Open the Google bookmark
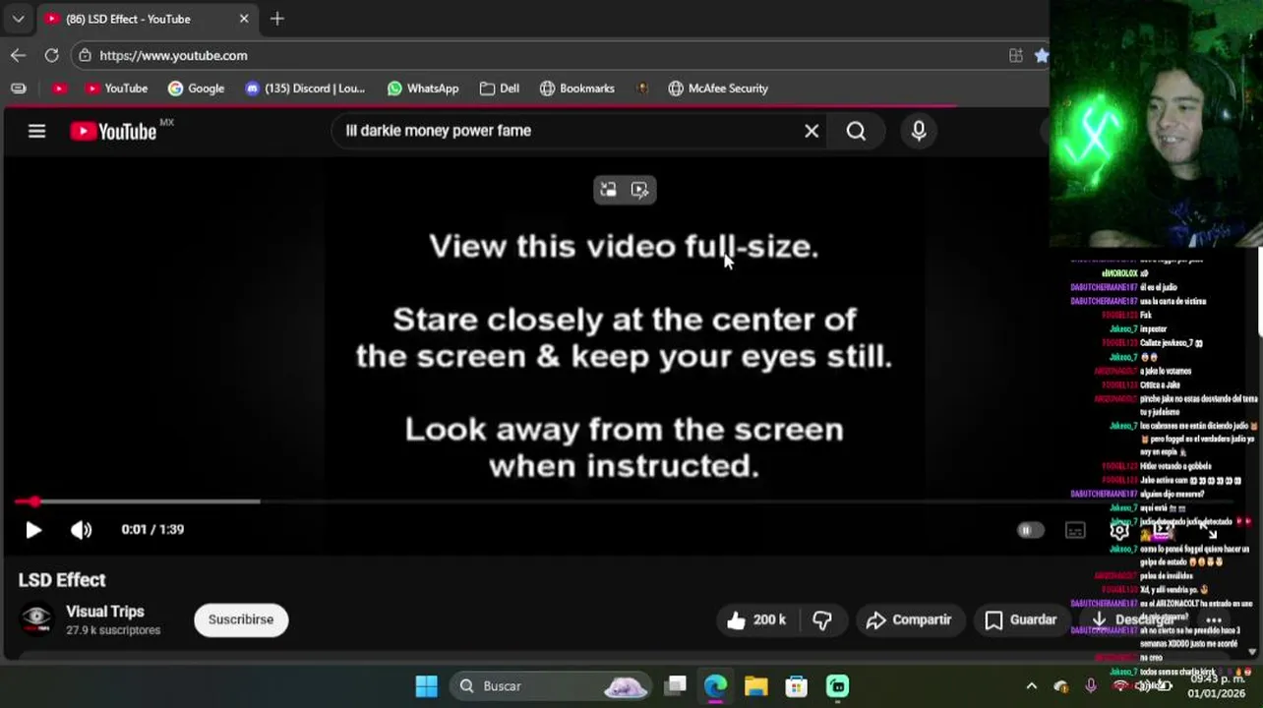 (196, 88)
